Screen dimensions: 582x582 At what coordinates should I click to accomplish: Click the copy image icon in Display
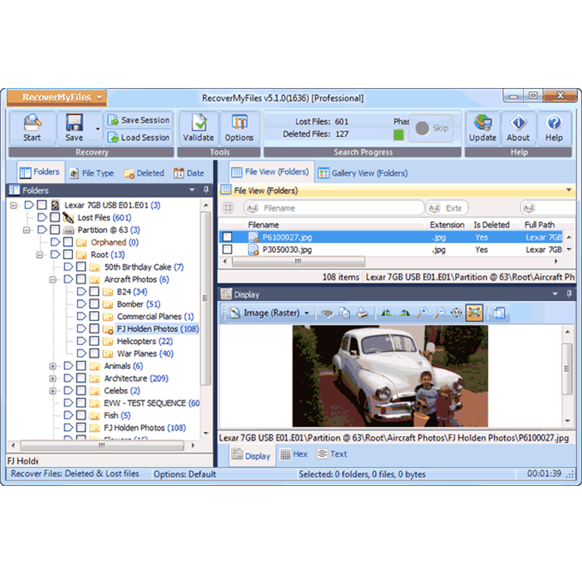345,313
